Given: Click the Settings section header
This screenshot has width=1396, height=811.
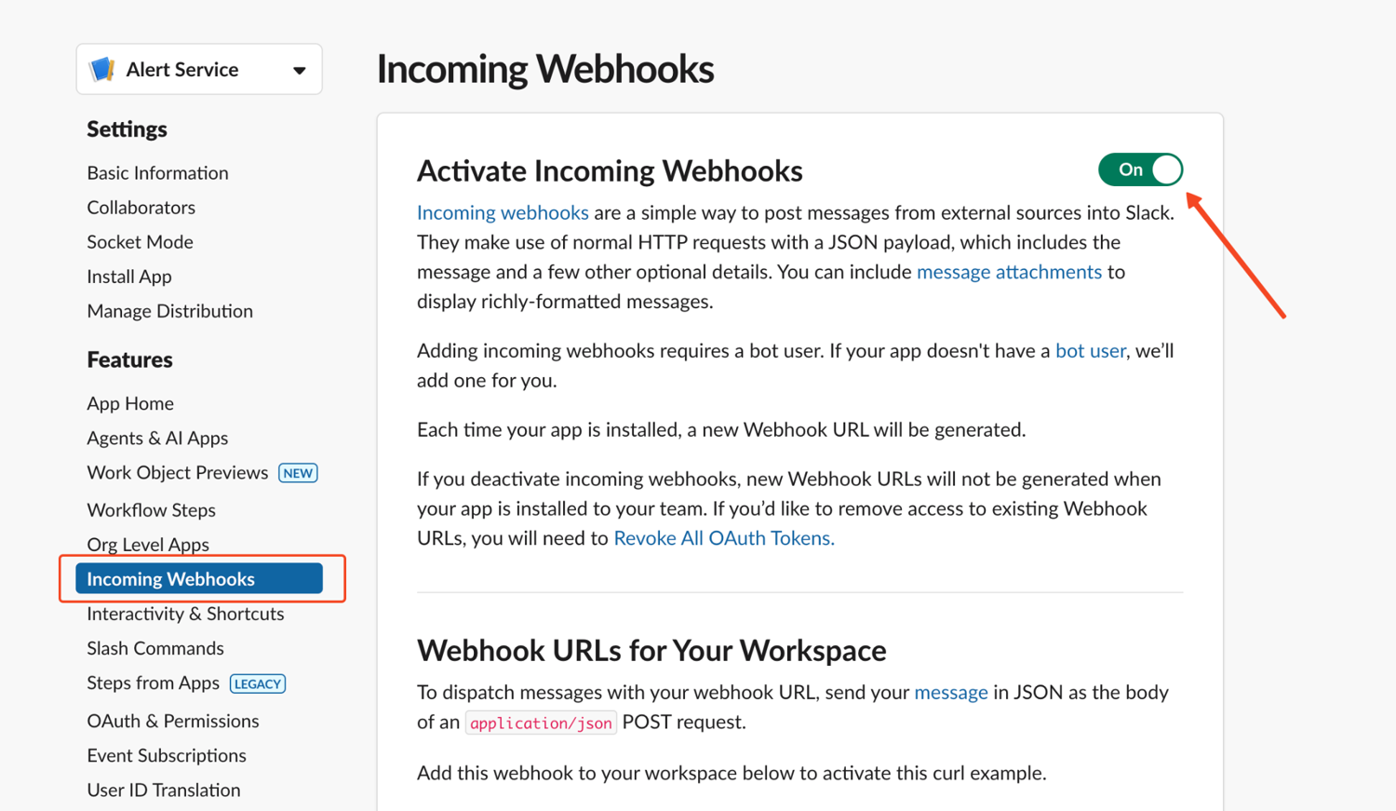Looking at the screenshot, I should [x=127, y=129].
